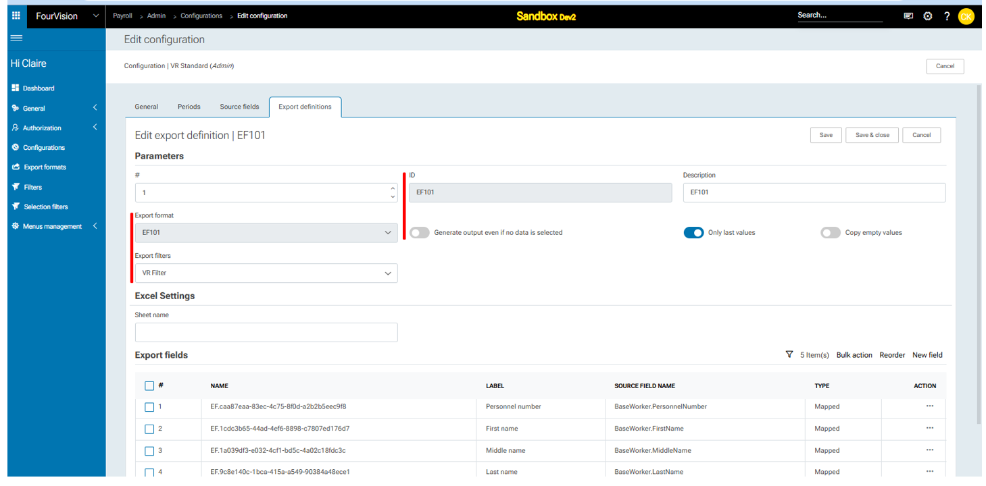
Task: Click the Sheet name input field
Action: pyautogui.click(x=266, y=332)
